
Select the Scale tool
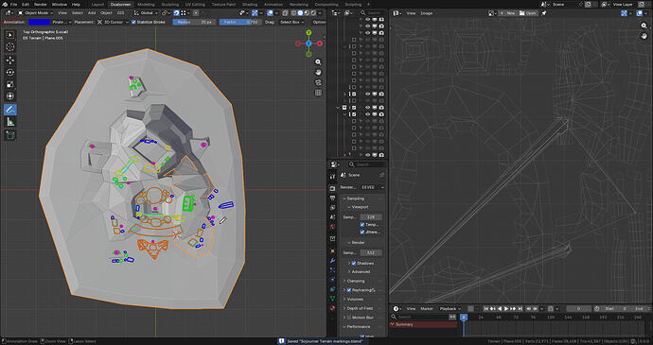click(10, 84)
